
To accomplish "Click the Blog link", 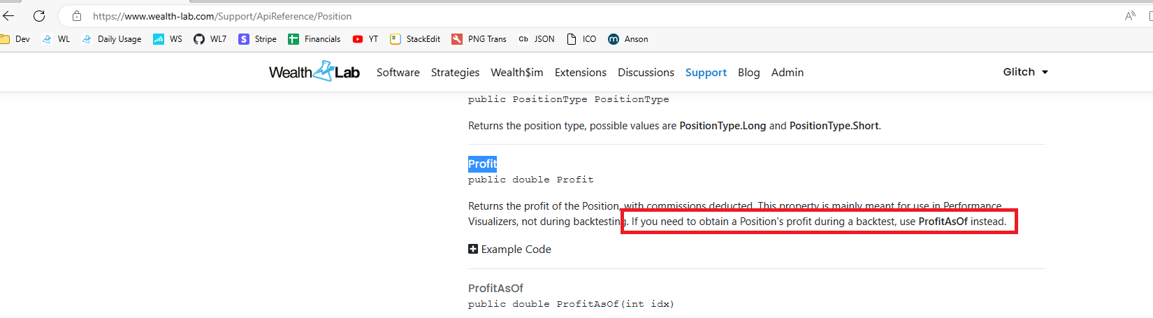I will [748, 73].
